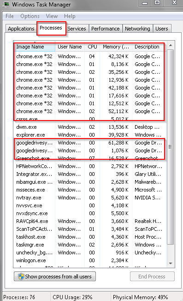Maximize the Task Manager window
The height and width of the screenshot is (301, 183).
pyautogui.click(x=157, y=3)
